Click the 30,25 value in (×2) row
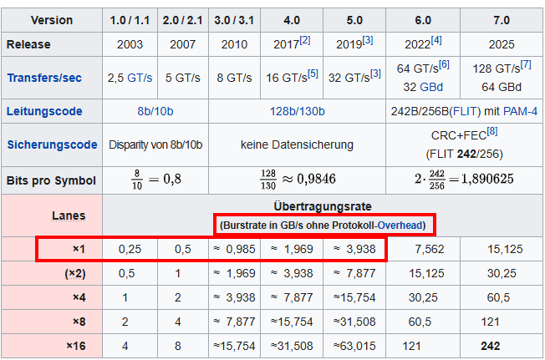The height and width of the screenshot is (360, 545). pyautogui.click(x=502, y=273)
